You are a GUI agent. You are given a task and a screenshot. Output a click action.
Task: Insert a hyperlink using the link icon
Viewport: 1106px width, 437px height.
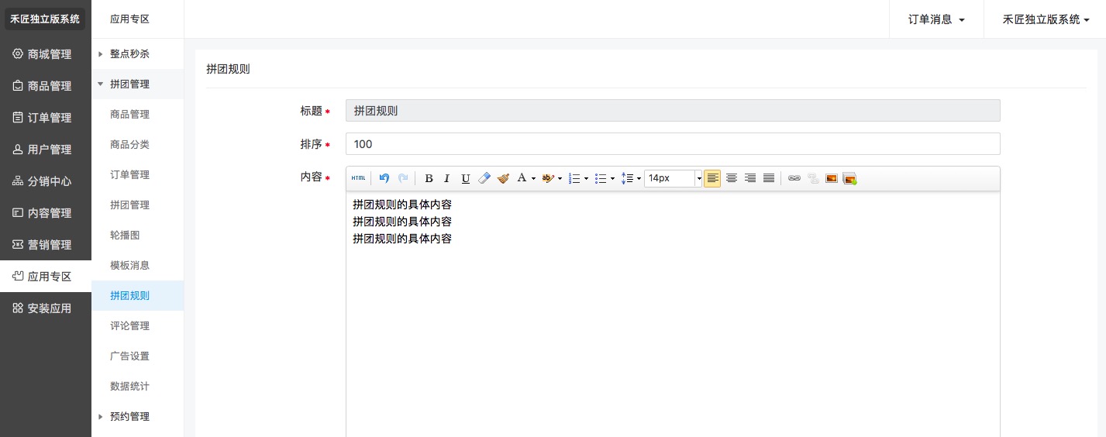click(794, 178)
